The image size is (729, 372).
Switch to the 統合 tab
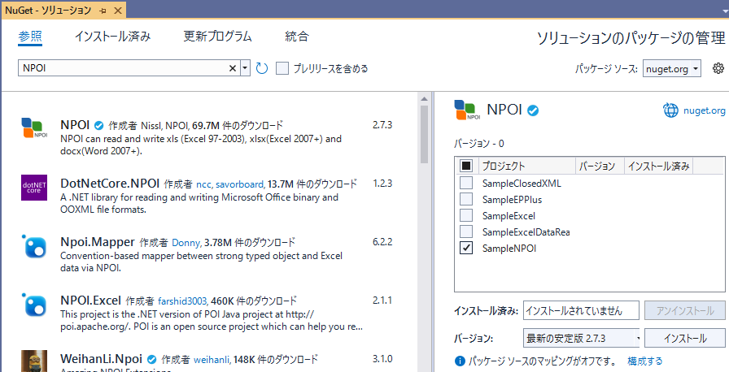point(297,37)
